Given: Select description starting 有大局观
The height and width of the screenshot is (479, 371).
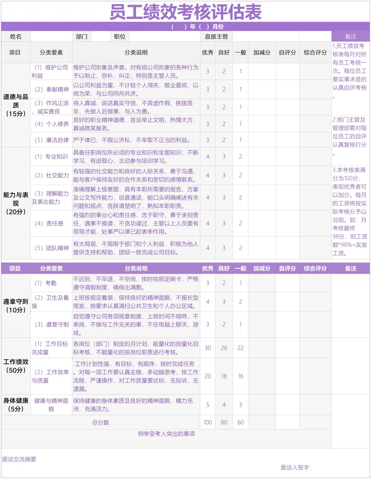Looking at the screenshot, I should pos(136,248).
